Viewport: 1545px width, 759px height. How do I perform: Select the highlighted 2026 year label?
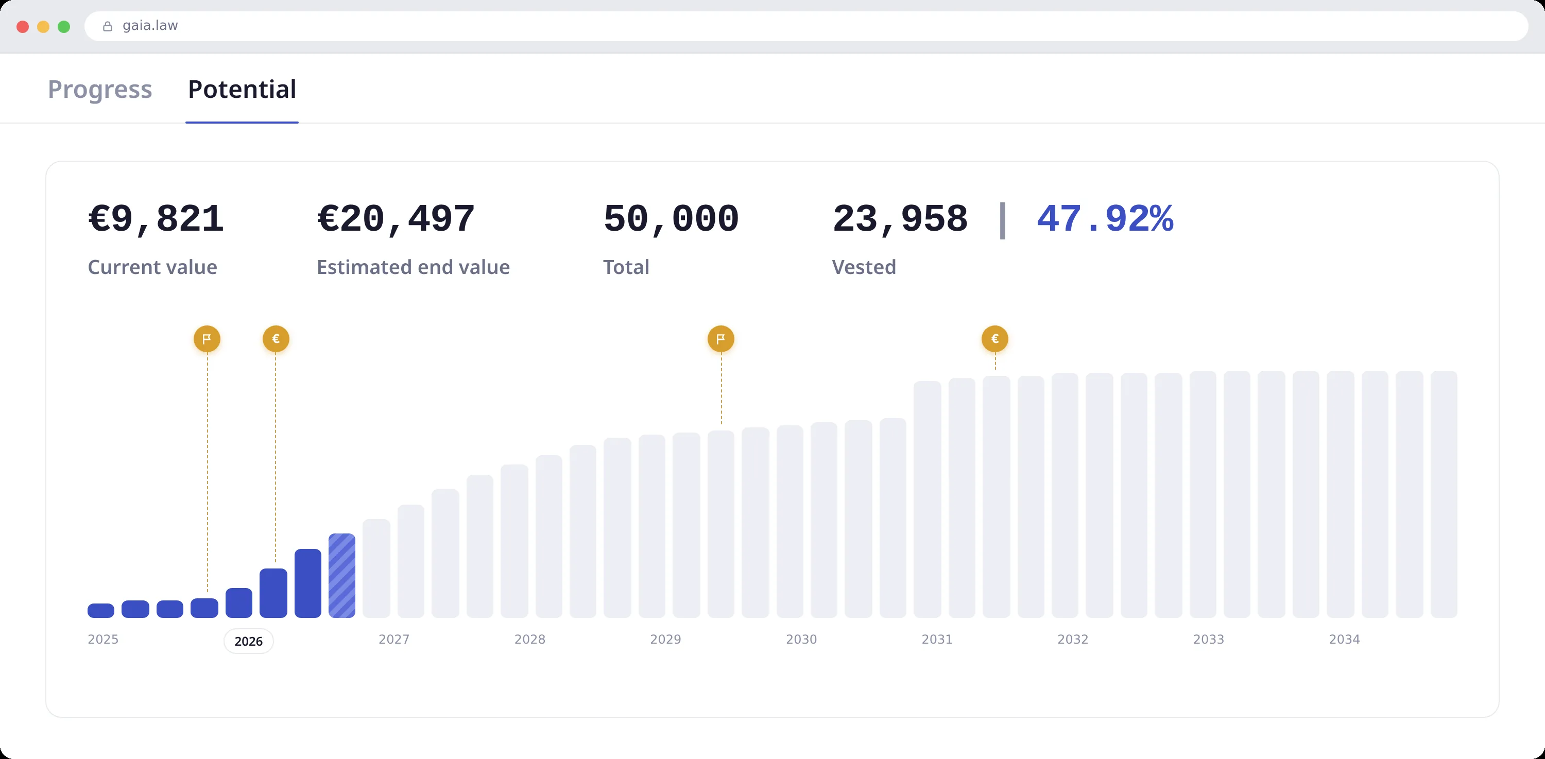[248, 641]
